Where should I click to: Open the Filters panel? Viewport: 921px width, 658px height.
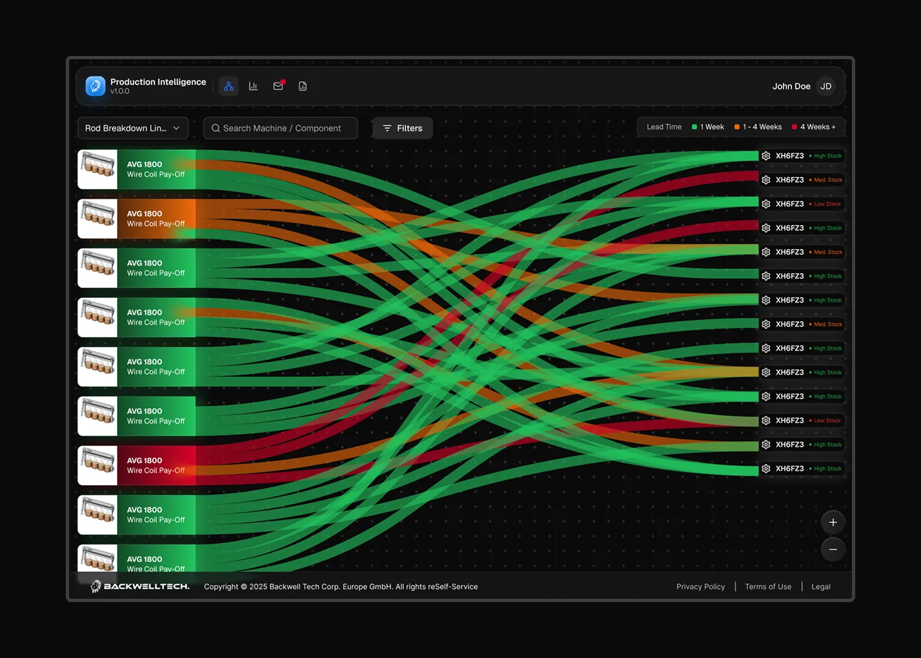(x=402, y=128)
